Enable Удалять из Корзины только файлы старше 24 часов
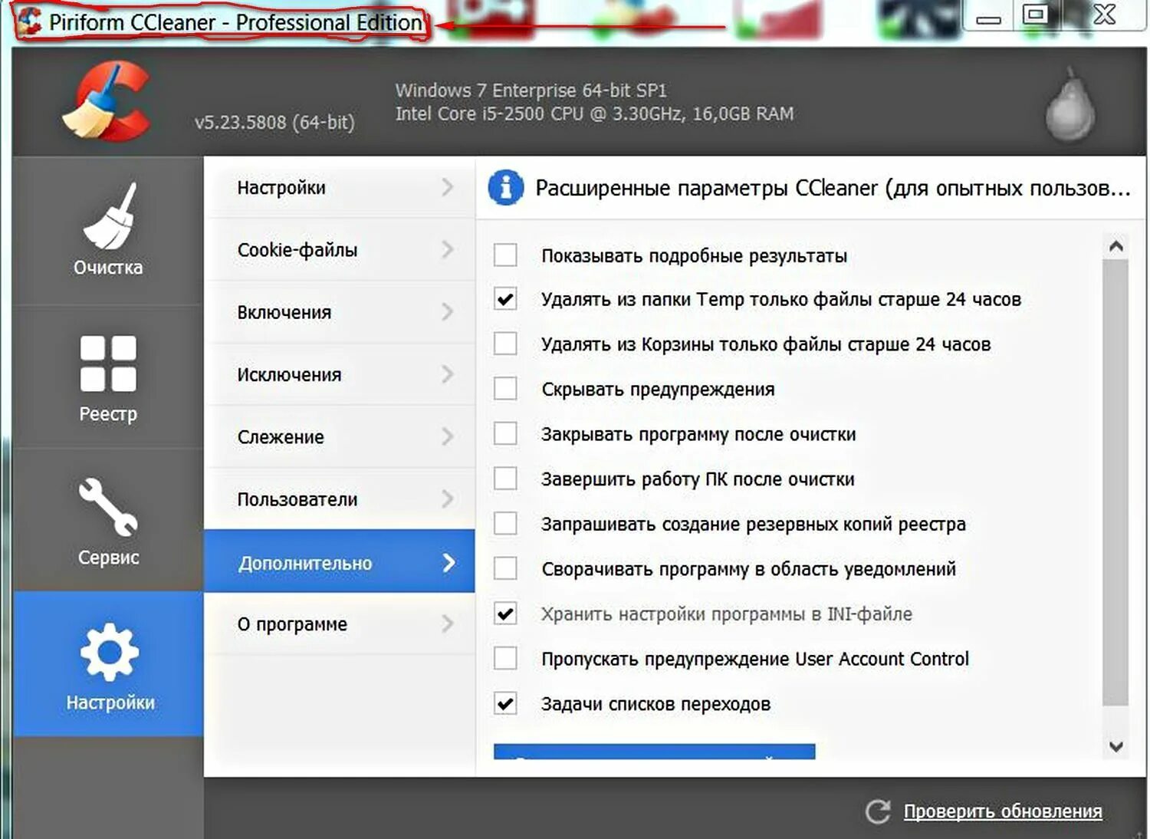The height and width of the screenshot is (839, 1150). (505, 344)
